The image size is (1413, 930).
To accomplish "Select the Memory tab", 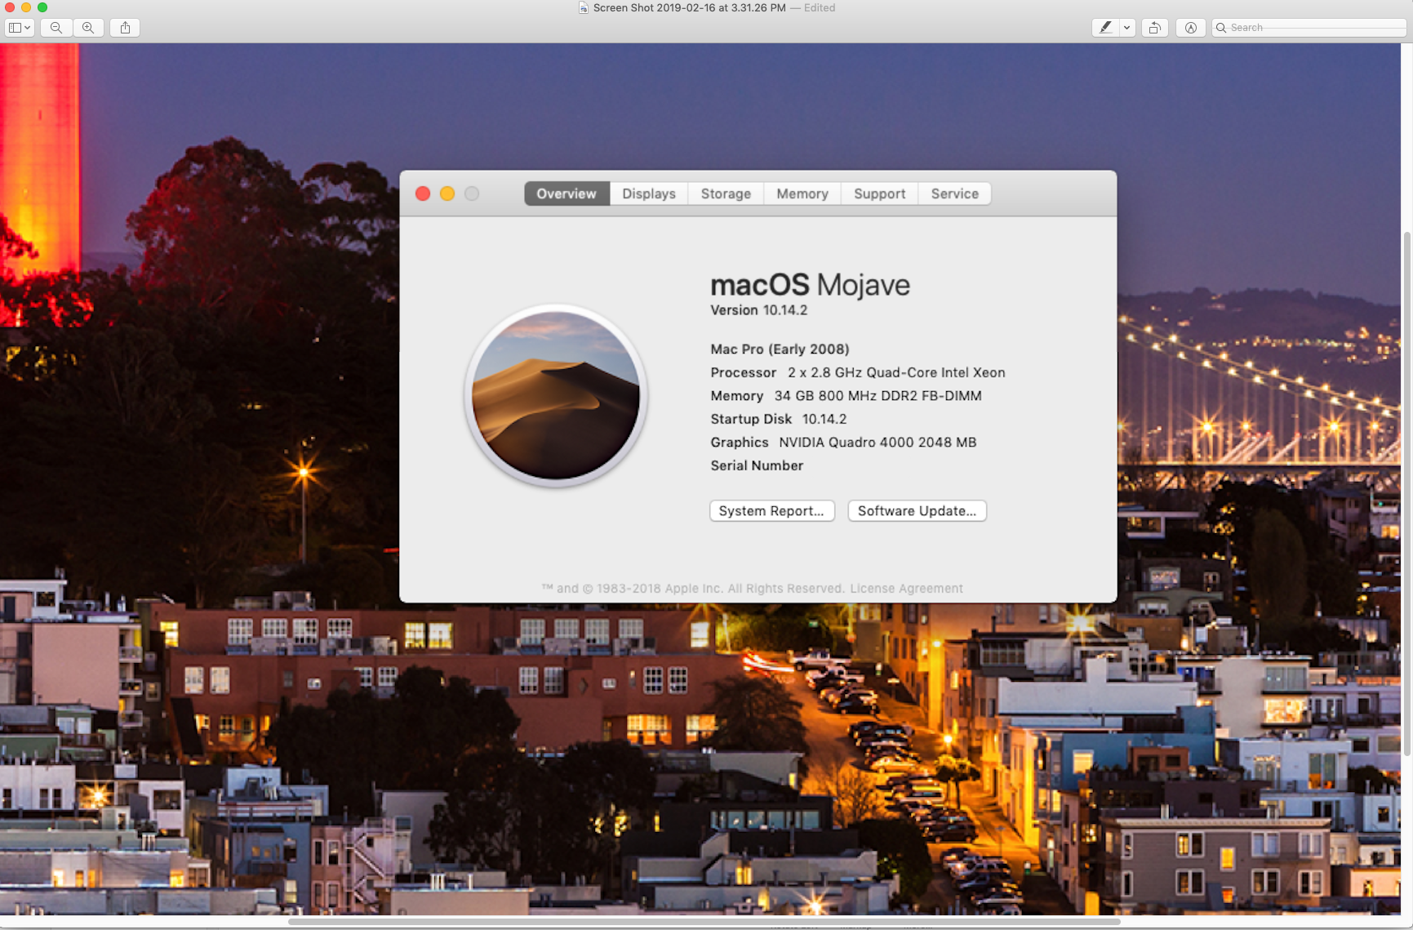I will [x=802, y=194].
